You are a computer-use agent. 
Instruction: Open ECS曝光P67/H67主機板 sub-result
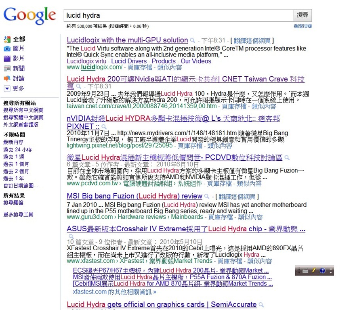(x=171, y=270)
